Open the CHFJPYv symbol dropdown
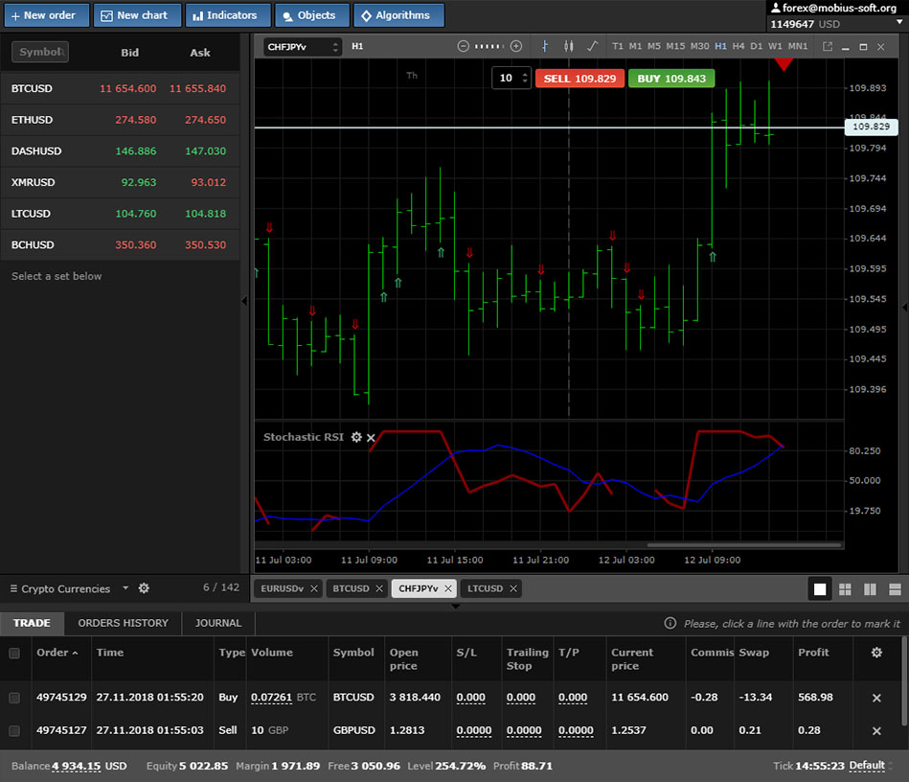Image resolution: width=909 pixels, height=782 pixels. (x=303, y=46)
